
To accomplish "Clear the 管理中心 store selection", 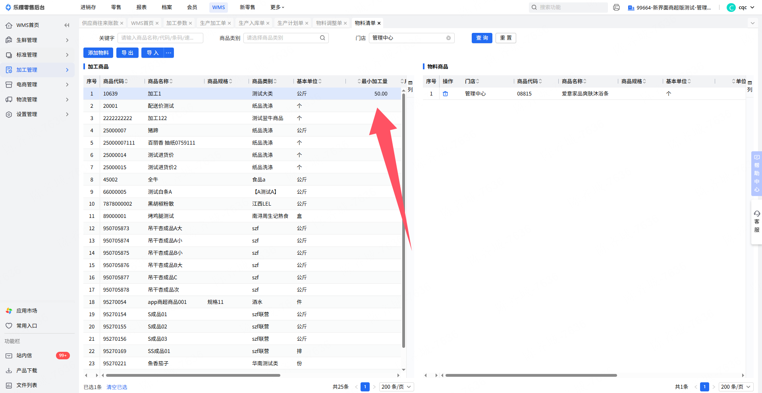I will 448,38.
